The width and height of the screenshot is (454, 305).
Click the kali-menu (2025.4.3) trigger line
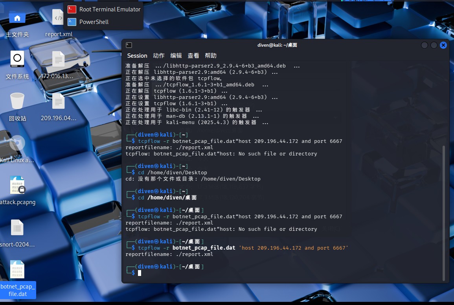point(197,122)
